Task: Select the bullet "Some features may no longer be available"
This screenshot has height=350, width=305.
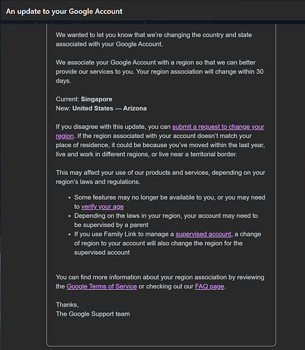Action: 170,202
